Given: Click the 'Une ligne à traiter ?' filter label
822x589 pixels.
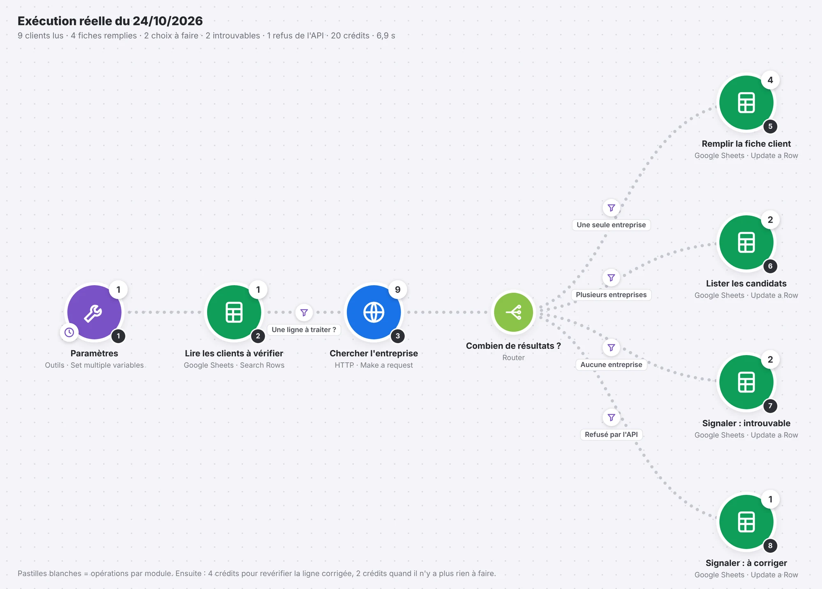Looking at the screenshot, I should (x=304, y=330).
